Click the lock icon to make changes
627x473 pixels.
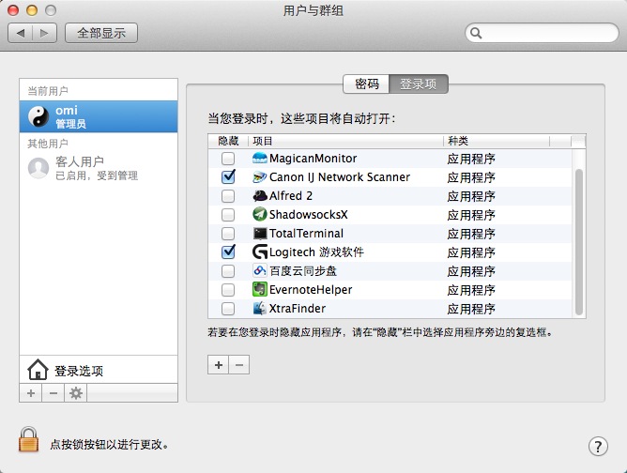coord(29,441)
